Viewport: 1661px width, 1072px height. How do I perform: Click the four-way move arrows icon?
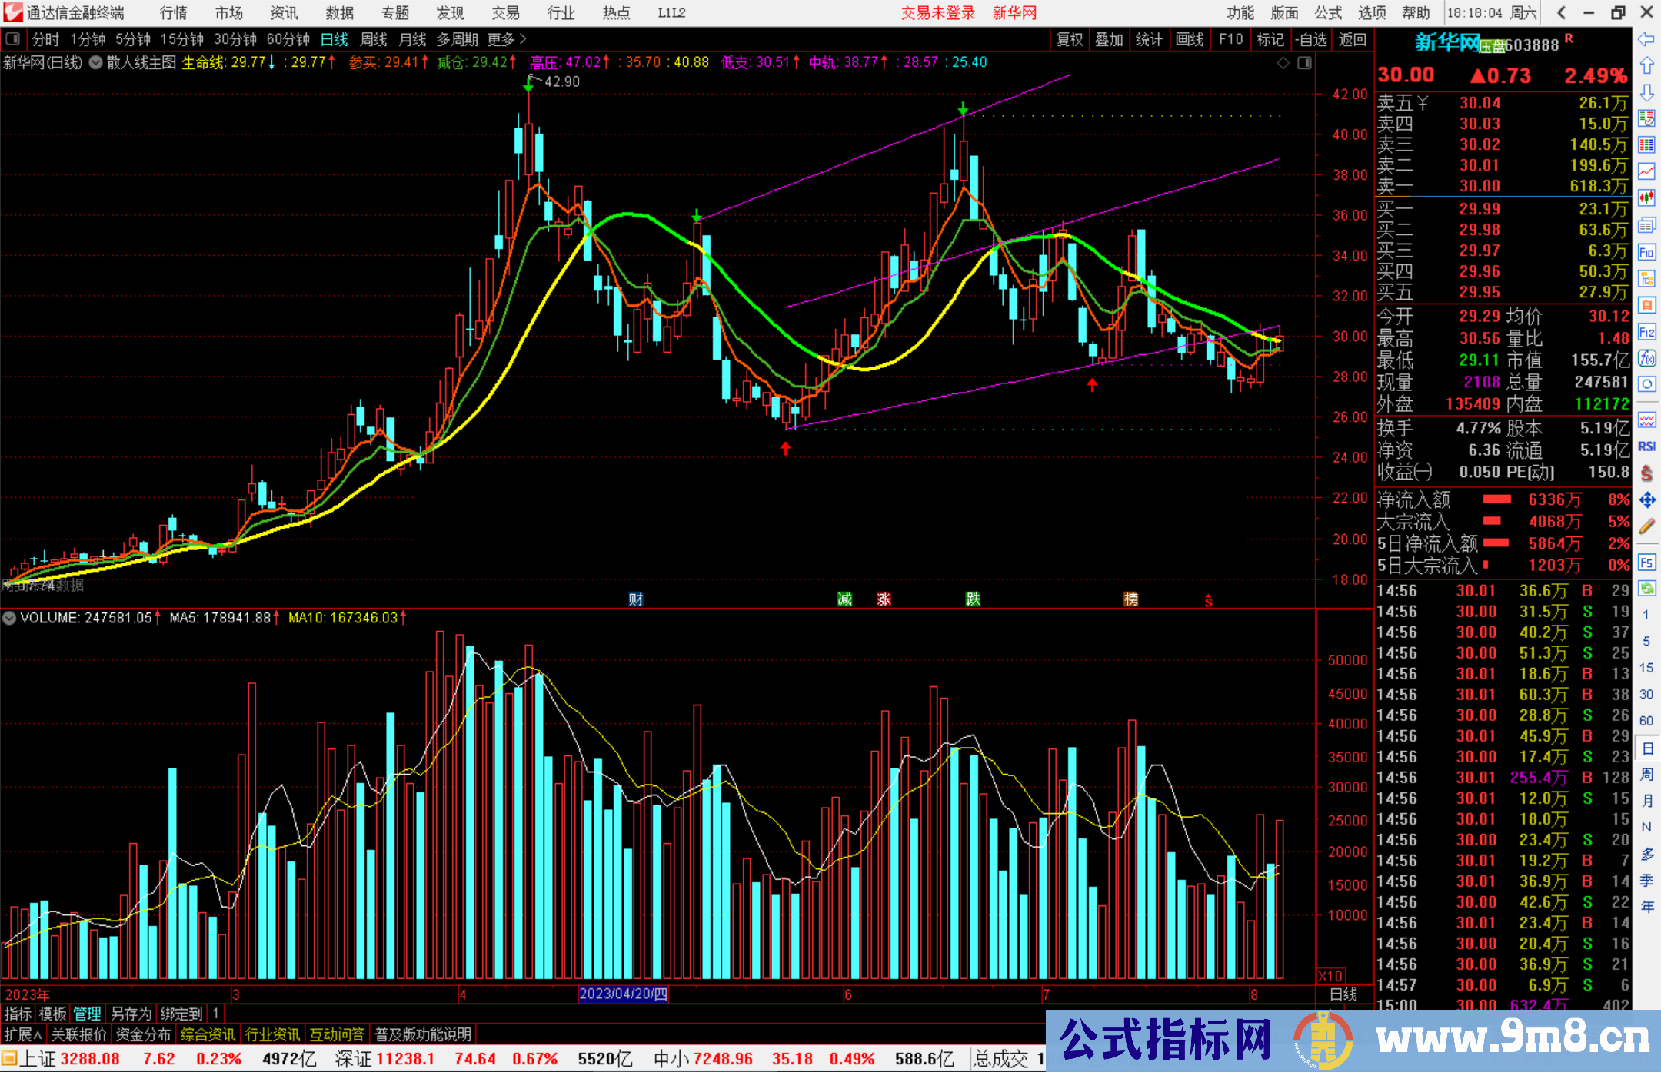[x=1646, y=500]
